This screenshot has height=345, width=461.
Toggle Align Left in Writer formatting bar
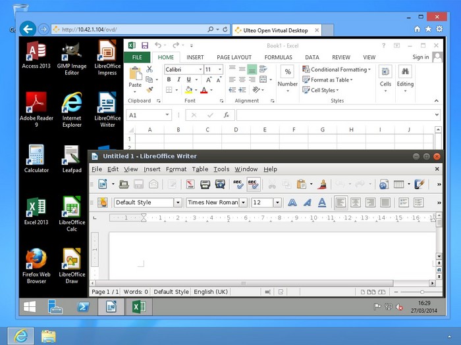click(340, 202)
